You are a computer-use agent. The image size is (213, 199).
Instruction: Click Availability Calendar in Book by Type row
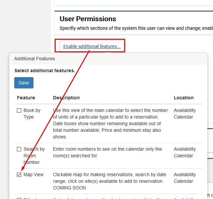tap(185, 114)
